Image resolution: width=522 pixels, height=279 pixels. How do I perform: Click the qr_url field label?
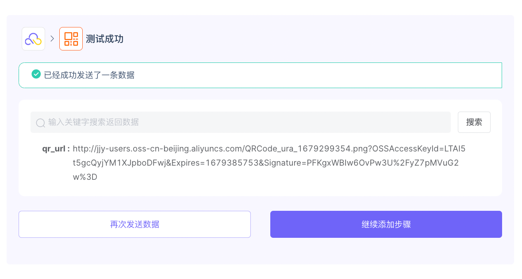[56, 149]
